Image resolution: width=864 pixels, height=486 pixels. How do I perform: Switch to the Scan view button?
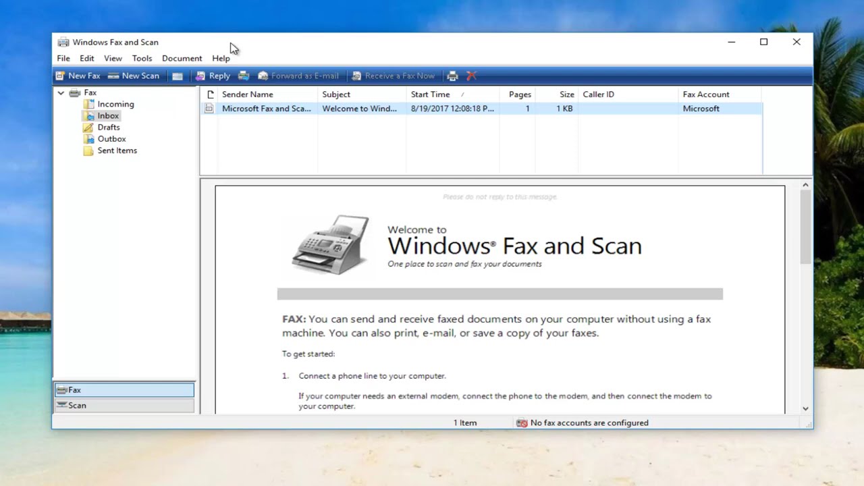tap(124, 405)
